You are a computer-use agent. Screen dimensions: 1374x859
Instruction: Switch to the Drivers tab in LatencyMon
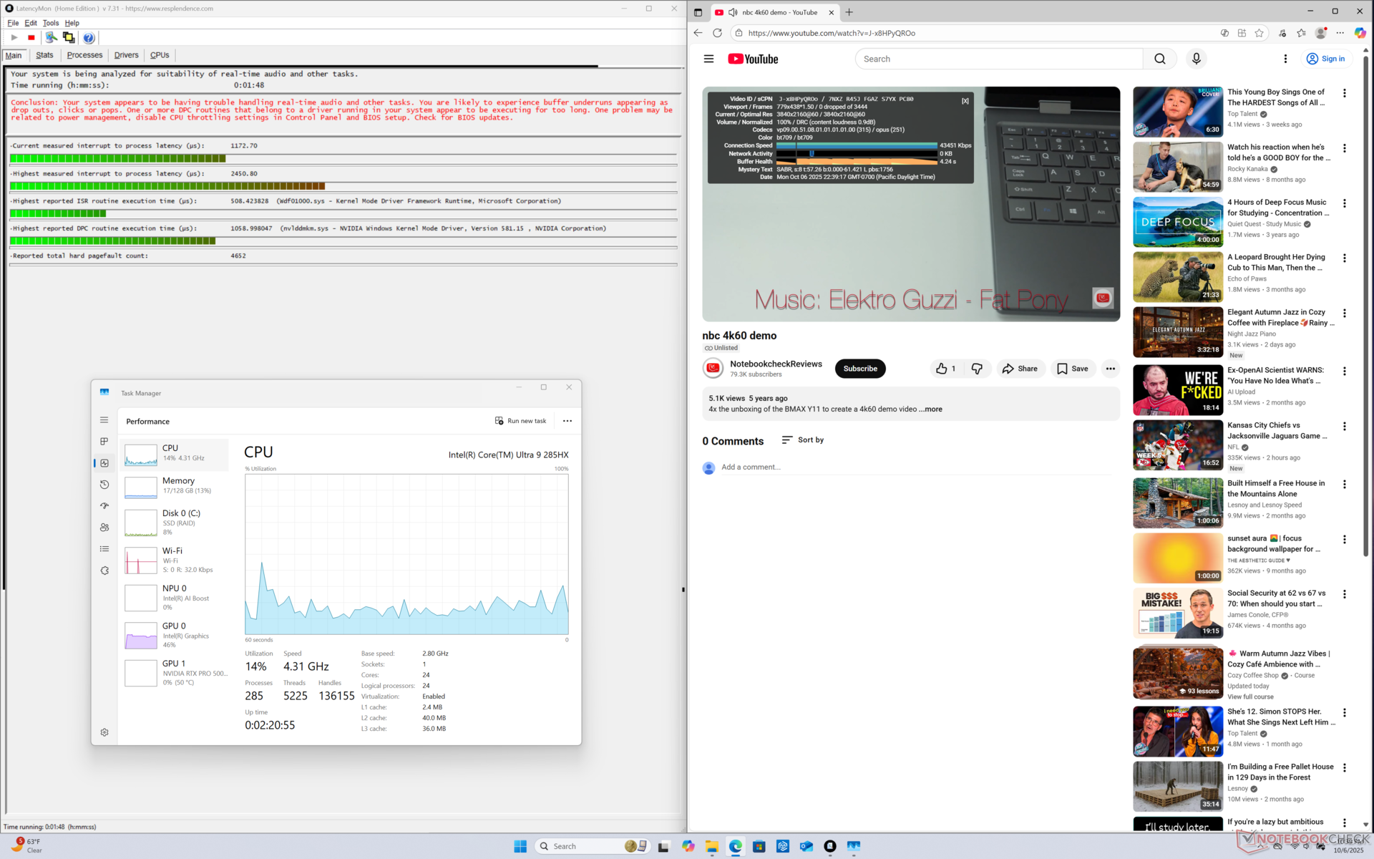pos(126,55)
